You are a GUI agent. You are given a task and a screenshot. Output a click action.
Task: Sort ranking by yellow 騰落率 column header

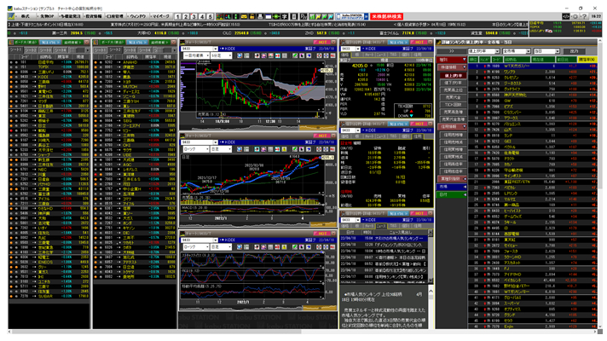click(587, 60)
